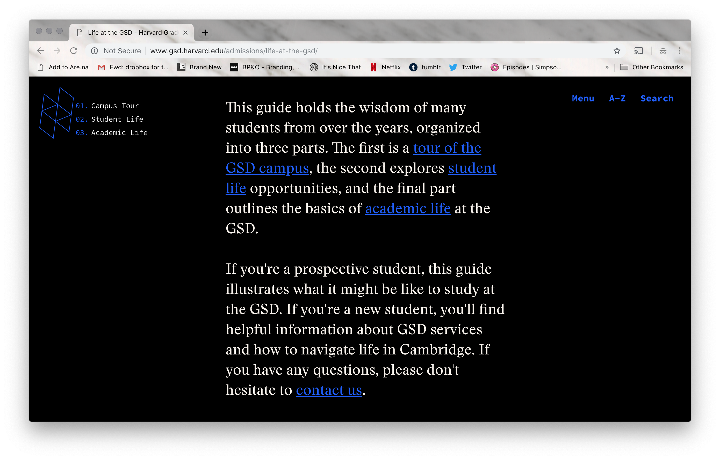Bookmark this page with star icon
Screen dimensions: 720x460
[617, 51]
